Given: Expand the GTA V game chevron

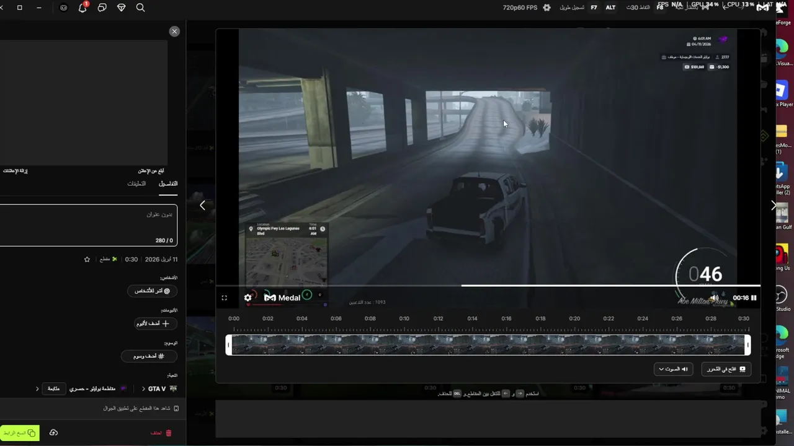Looking at the screenshot, I should [x=143, y=389].
